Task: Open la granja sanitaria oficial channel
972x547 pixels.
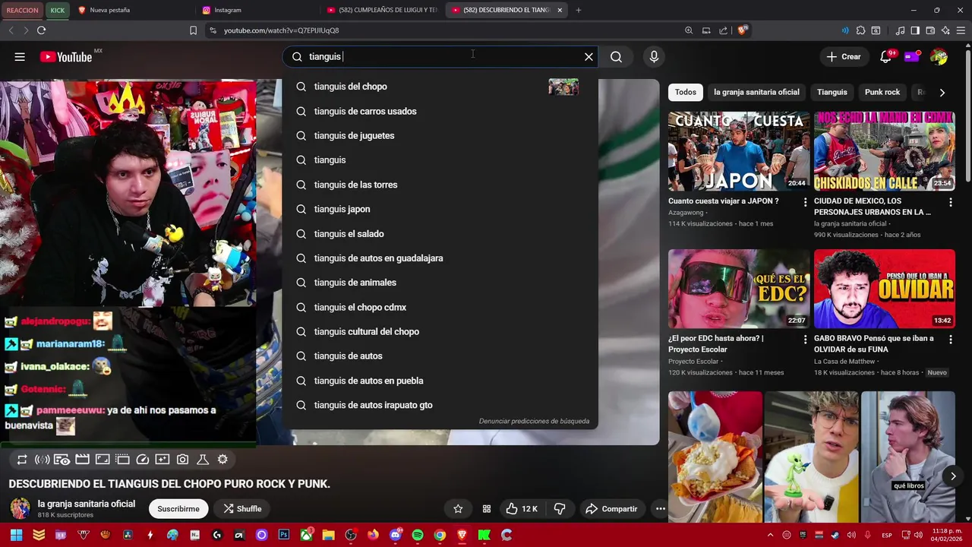Action: (x=87, y=504)
